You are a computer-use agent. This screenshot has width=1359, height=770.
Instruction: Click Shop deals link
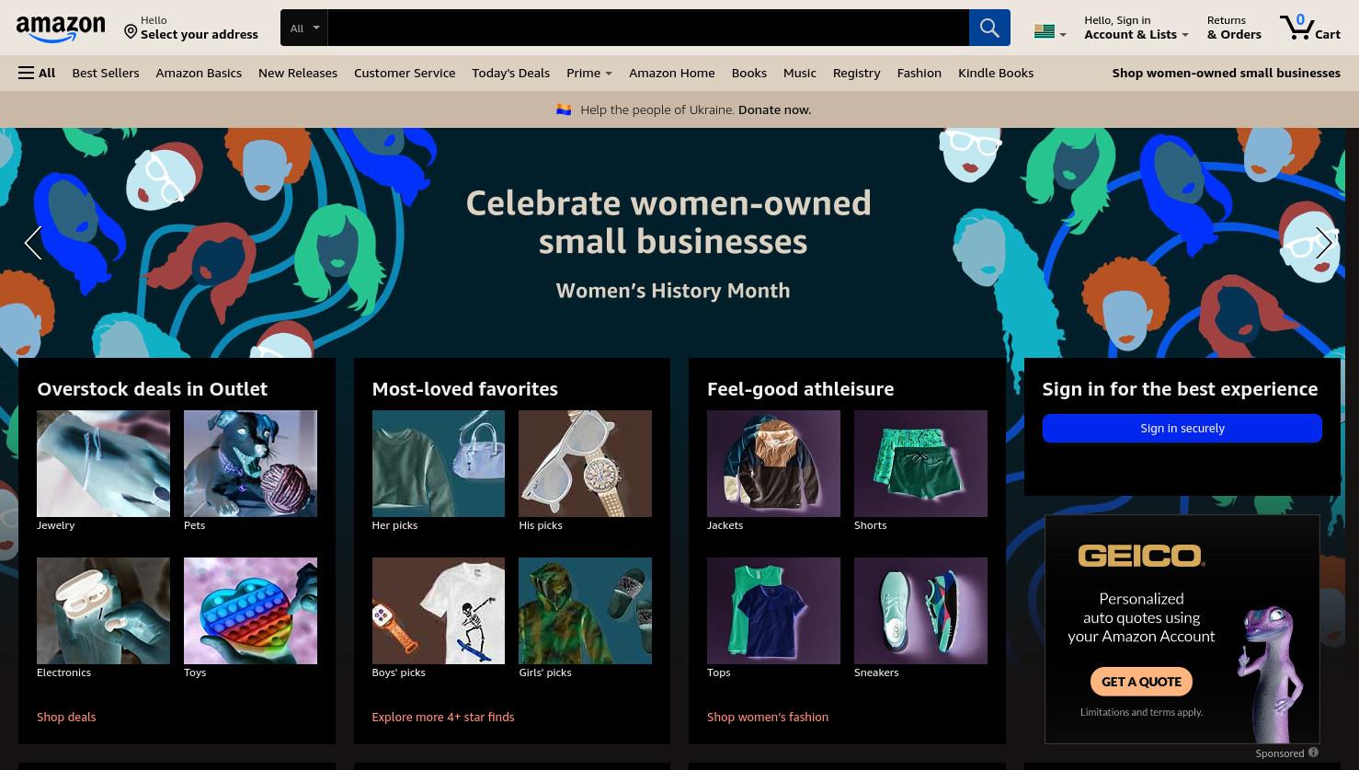click(66, 717)
